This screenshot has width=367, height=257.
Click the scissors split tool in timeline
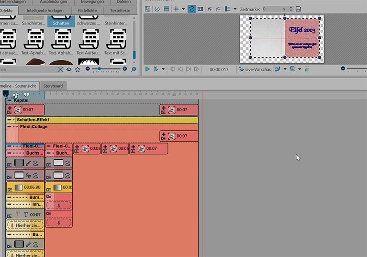point(16,95)
